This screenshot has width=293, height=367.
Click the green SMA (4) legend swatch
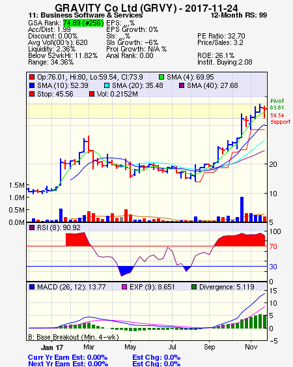click(x=161, y=77)
